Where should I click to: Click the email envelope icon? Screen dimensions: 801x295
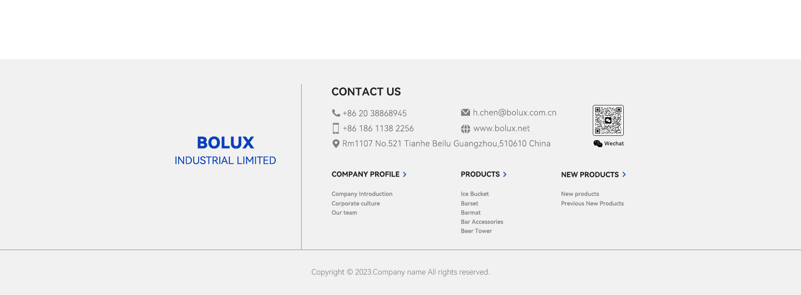point(465,112)
